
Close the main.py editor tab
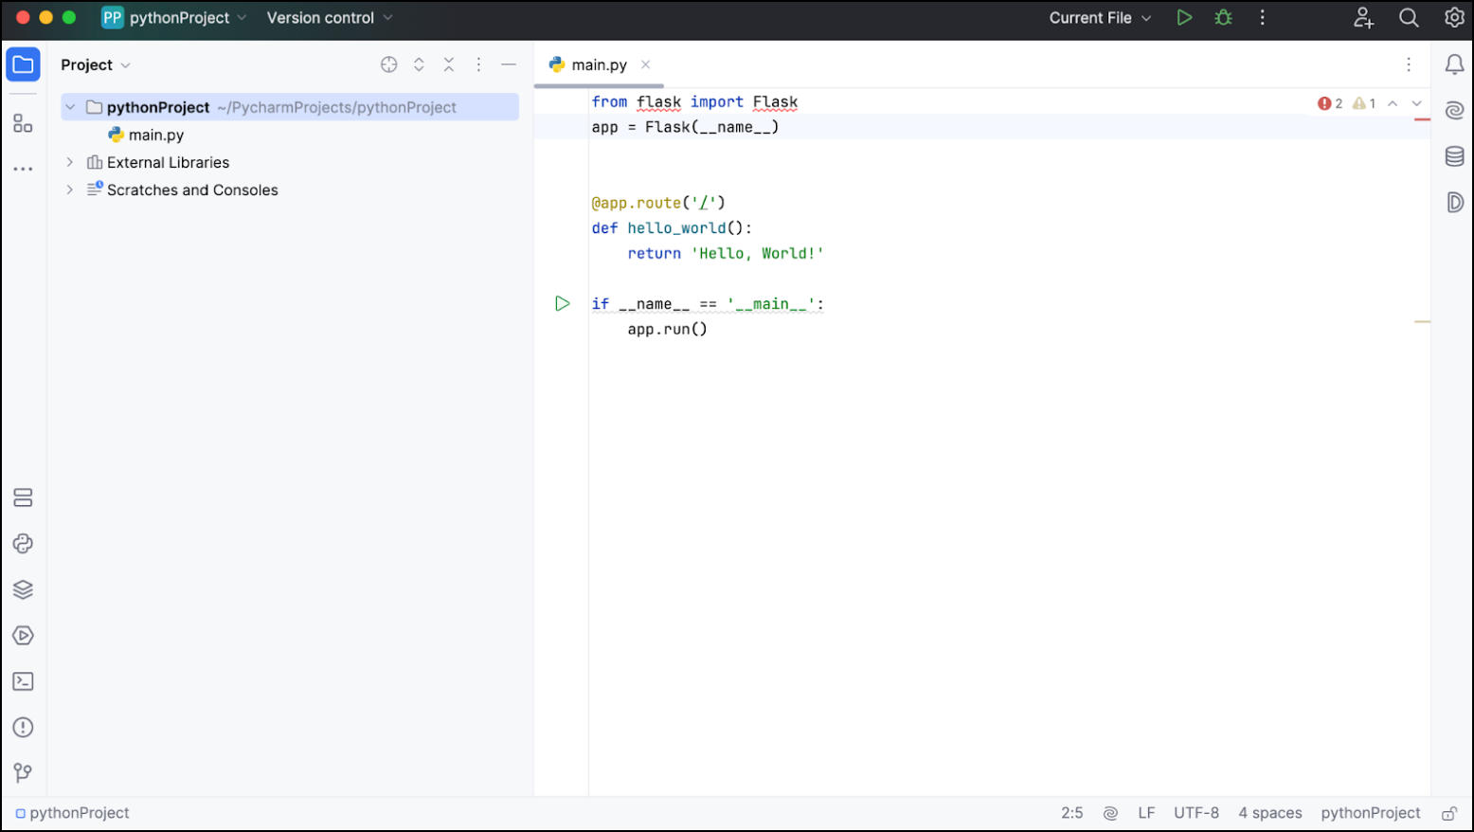(x=645, y=64)
